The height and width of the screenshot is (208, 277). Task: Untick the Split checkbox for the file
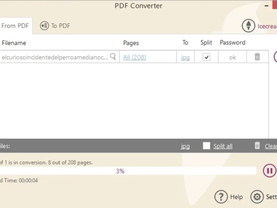(206, 57)
